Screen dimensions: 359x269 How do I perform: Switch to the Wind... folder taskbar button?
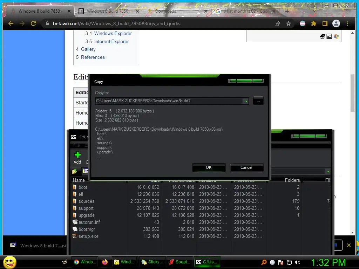(124, 262)
